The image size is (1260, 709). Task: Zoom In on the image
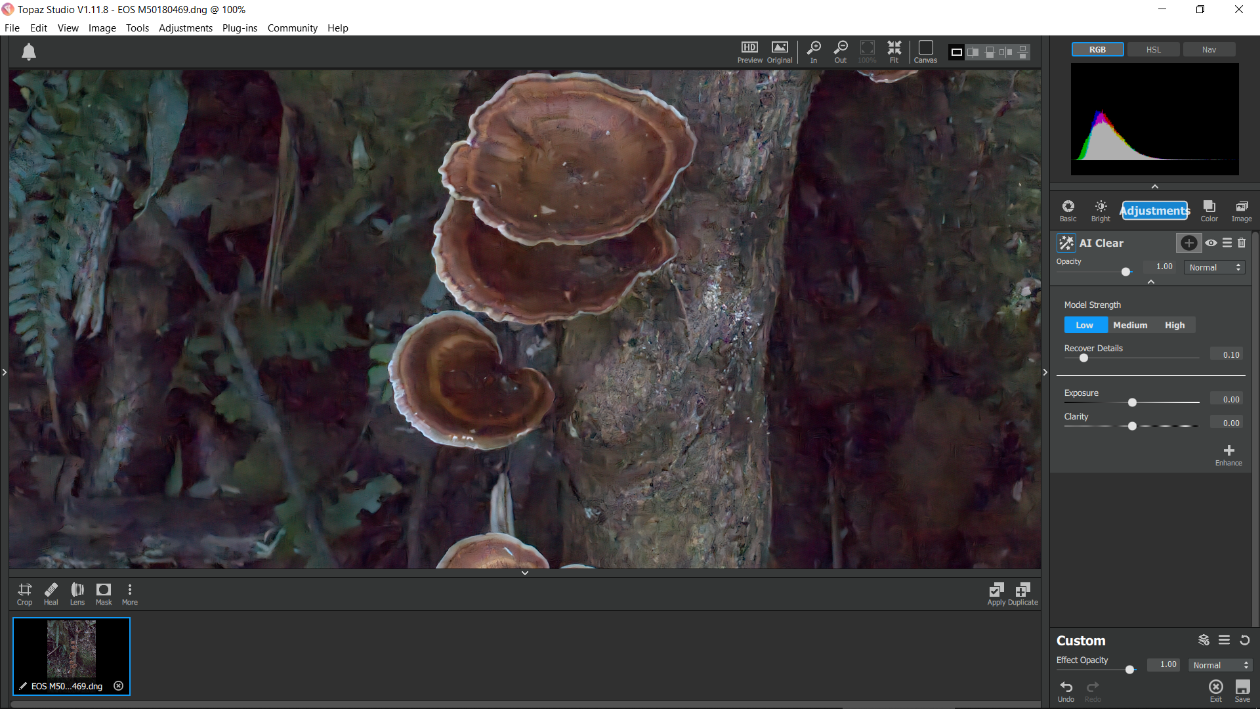[814, 51]
